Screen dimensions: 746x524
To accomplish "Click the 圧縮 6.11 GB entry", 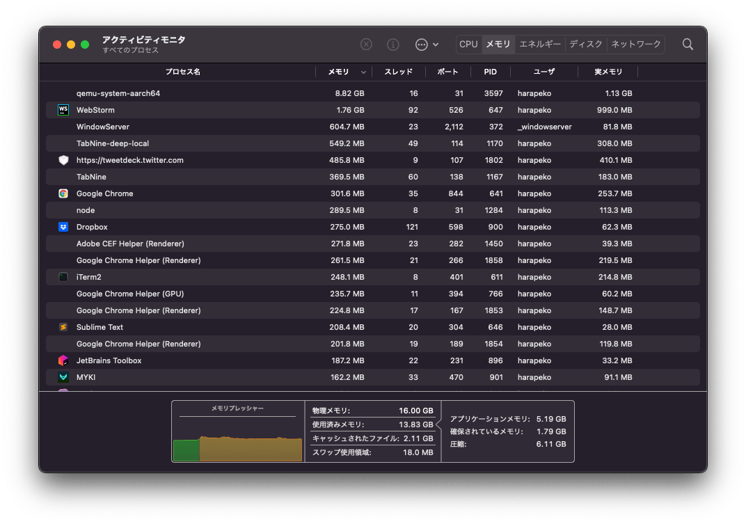I will tap(508, 444).
